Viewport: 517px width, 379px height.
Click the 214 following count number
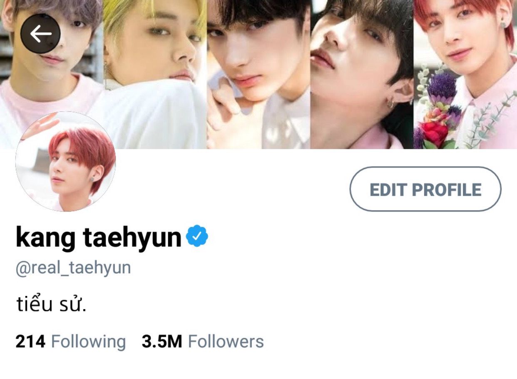[x=30, y=342]
